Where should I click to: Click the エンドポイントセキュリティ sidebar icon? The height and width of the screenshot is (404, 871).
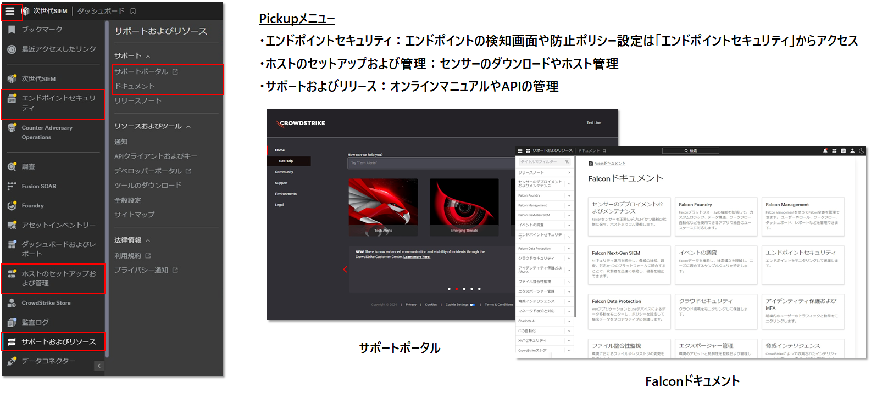(x=12, y=99)
